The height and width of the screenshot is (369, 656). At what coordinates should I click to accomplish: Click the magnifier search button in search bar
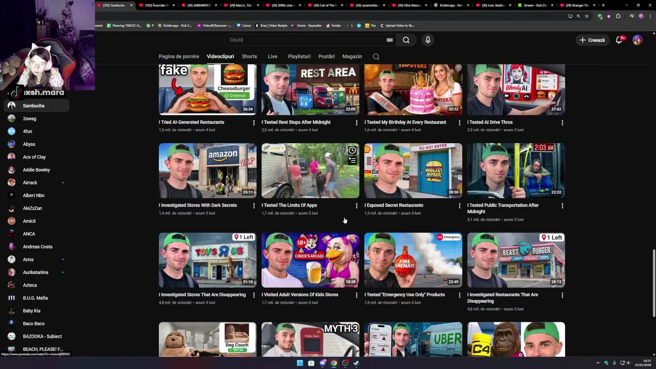tap(406, 40)
